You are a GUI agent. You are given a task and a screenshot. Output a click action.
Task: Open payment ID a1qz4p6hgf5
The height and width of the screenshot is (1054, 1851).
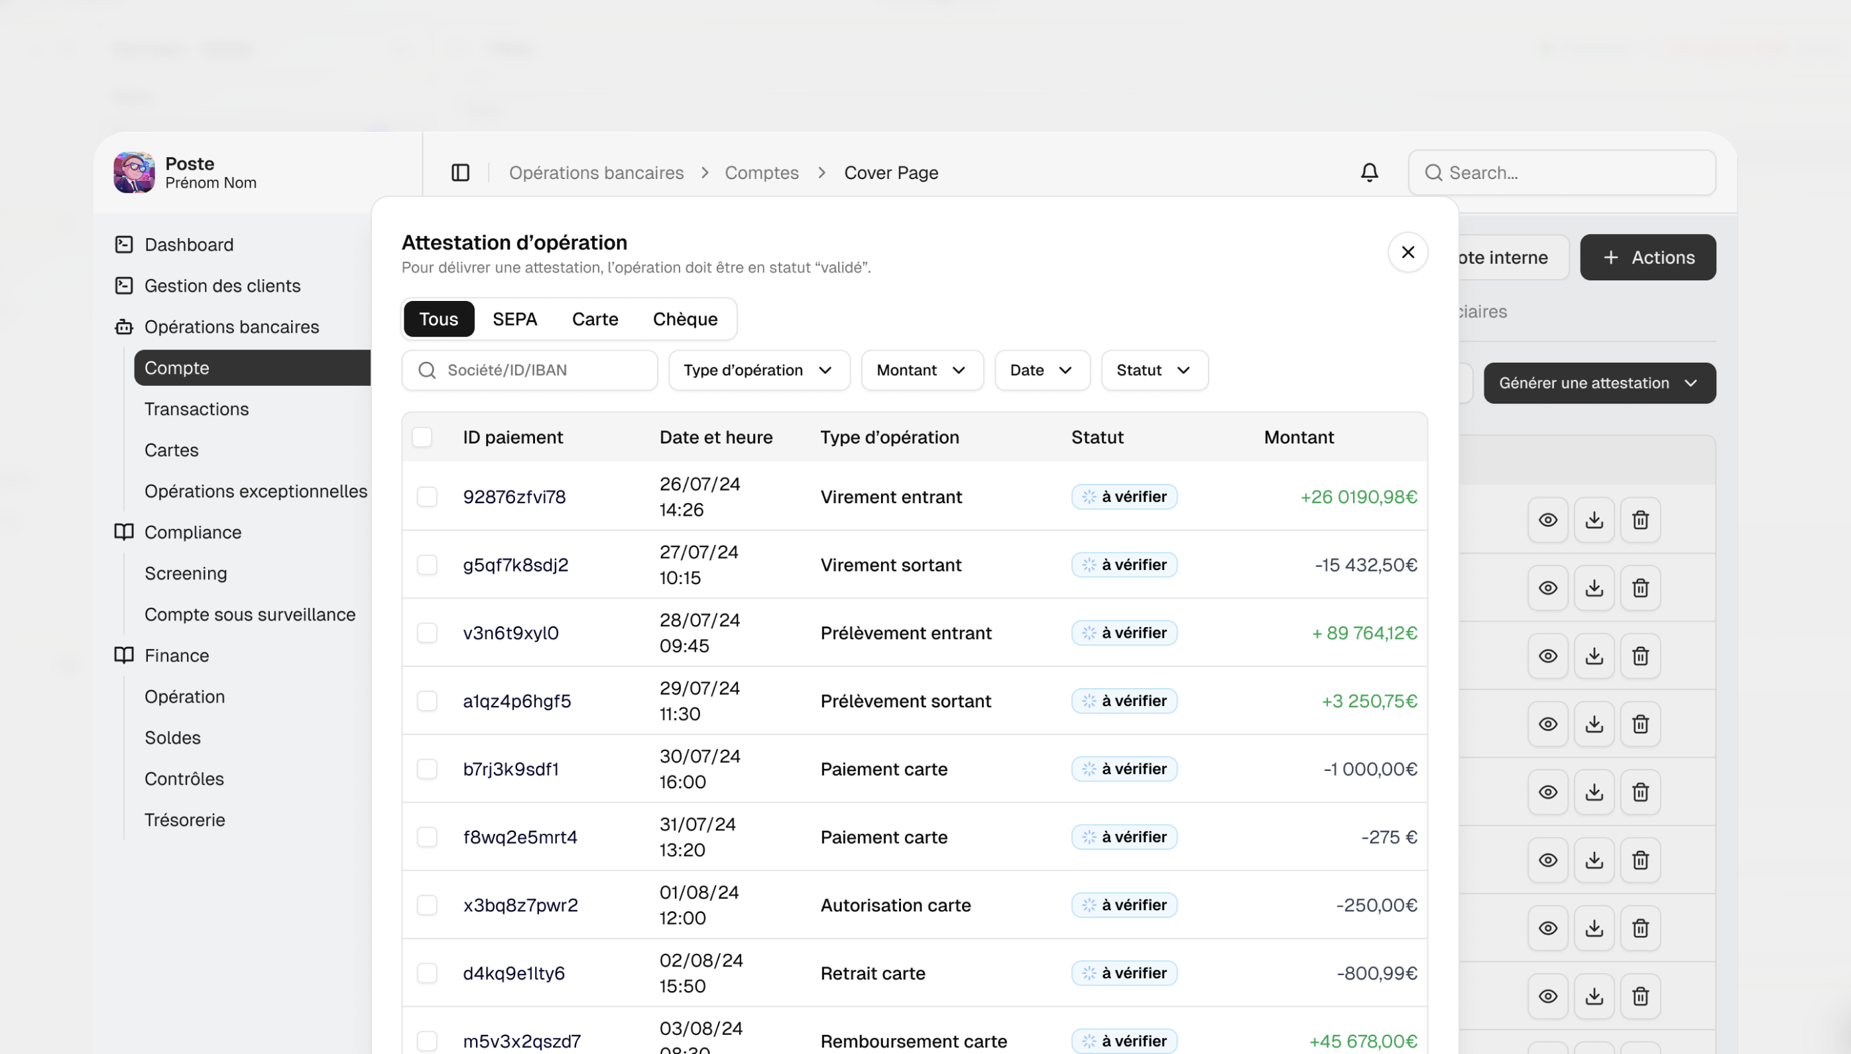517,701
